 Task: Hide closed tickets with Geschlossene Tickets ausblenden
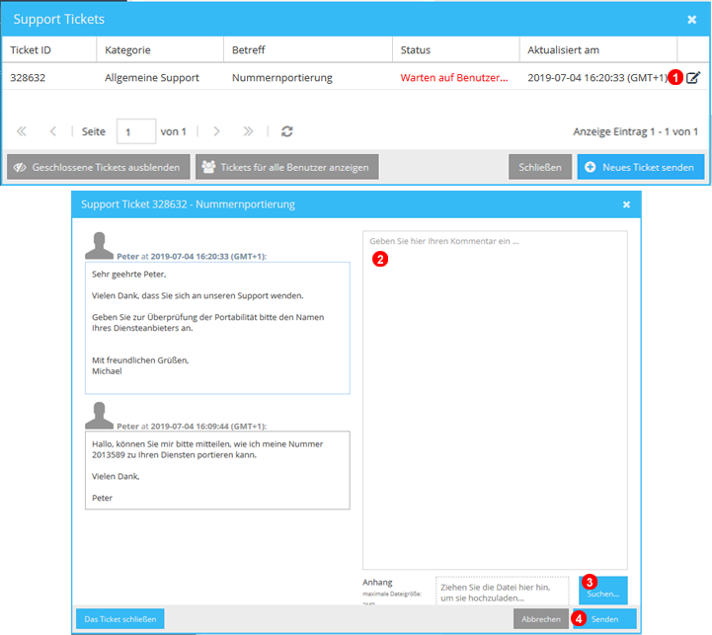(x=97, y=167)
